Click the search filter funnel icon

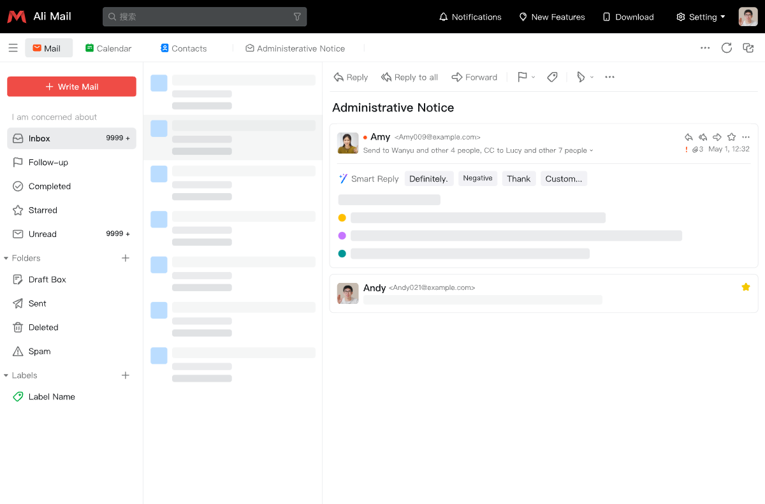click(297, 17)
